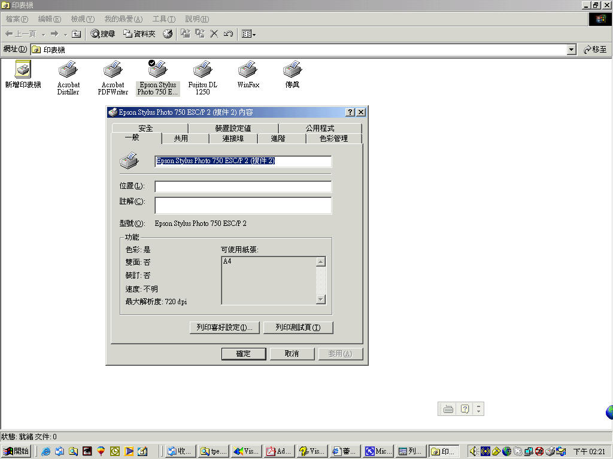Click the undo toolbar icon
This screenshot has height=459, width=613.
228,34
